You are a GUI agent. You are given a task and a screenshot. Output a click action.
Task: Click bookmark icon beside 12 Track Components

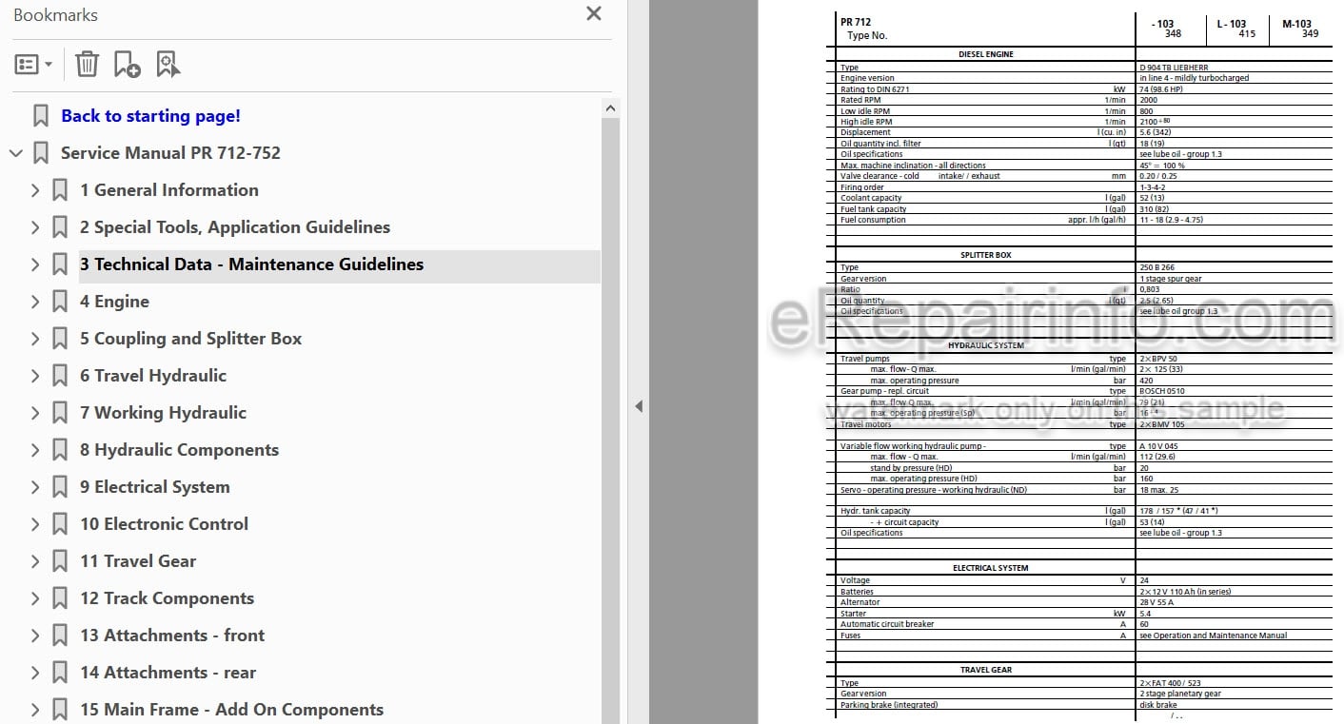[x=60, y=598]
